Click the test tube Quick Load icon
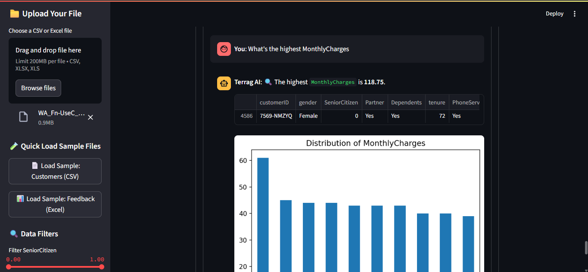Screen dimensions: 588x272 [14, 147]
